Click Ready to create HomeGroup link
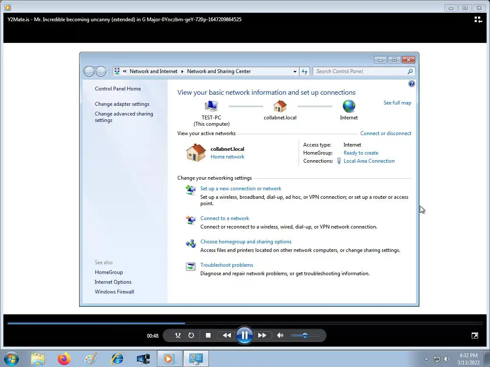The height and width of the screenshot is (367, 490). [x=361, y=153]
